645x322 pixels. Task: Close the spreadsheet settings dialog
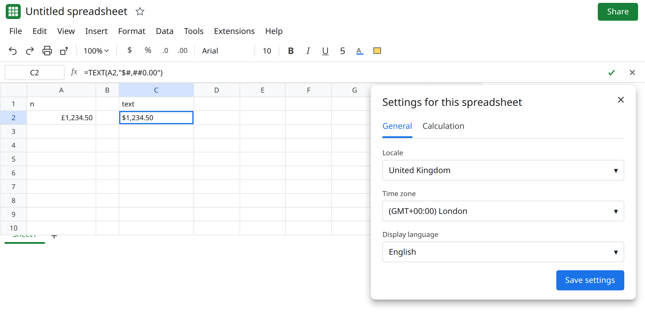[x=621, y=100]
